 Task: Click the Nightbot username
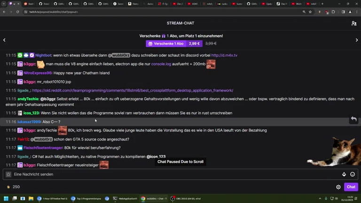point(43,55)
